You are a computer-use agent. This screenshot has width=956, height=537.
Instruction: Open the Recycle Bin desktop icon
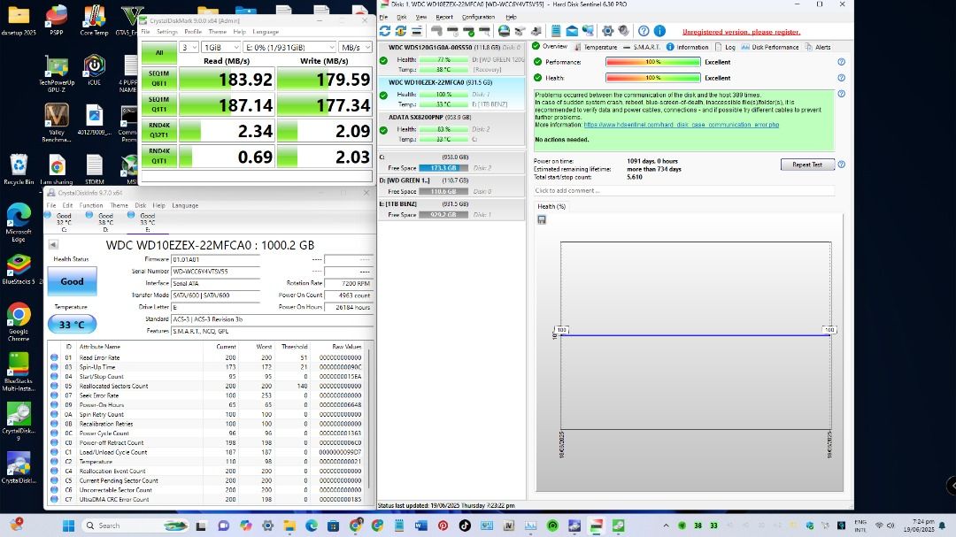coord(19,170)
